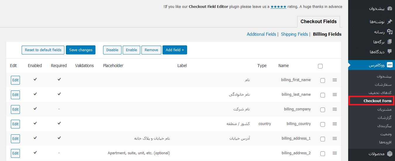The height and width of the screenshot is (161, 395).
Task: Click the ووکامرس Woo logo icon
Action: pyautogui.click(x=389, y=65)
